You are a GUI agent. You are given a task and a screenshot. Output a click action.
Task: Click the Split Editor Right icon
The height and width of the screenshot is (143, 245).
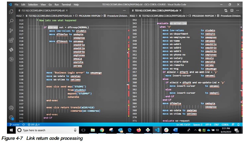click(x=232, y=10)
